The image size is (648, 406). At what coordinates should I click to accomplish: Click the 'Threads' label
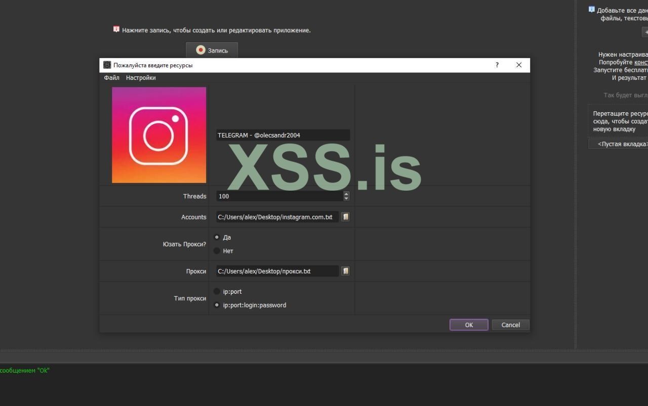[x=195, y=196]
